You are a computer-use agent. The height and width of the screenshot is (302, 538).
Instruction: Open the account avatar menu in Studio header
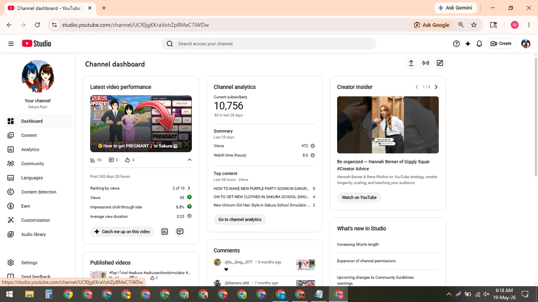[x=526, y=43]
